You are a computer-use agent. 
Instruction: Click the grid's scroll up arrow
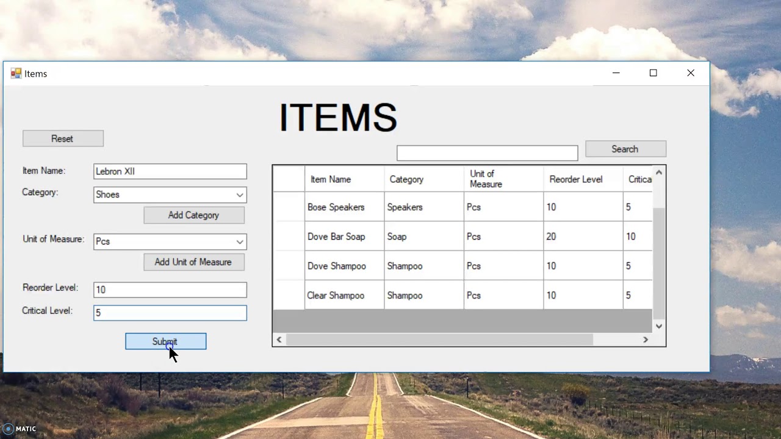pyautogui.click(x=658, y=173)
